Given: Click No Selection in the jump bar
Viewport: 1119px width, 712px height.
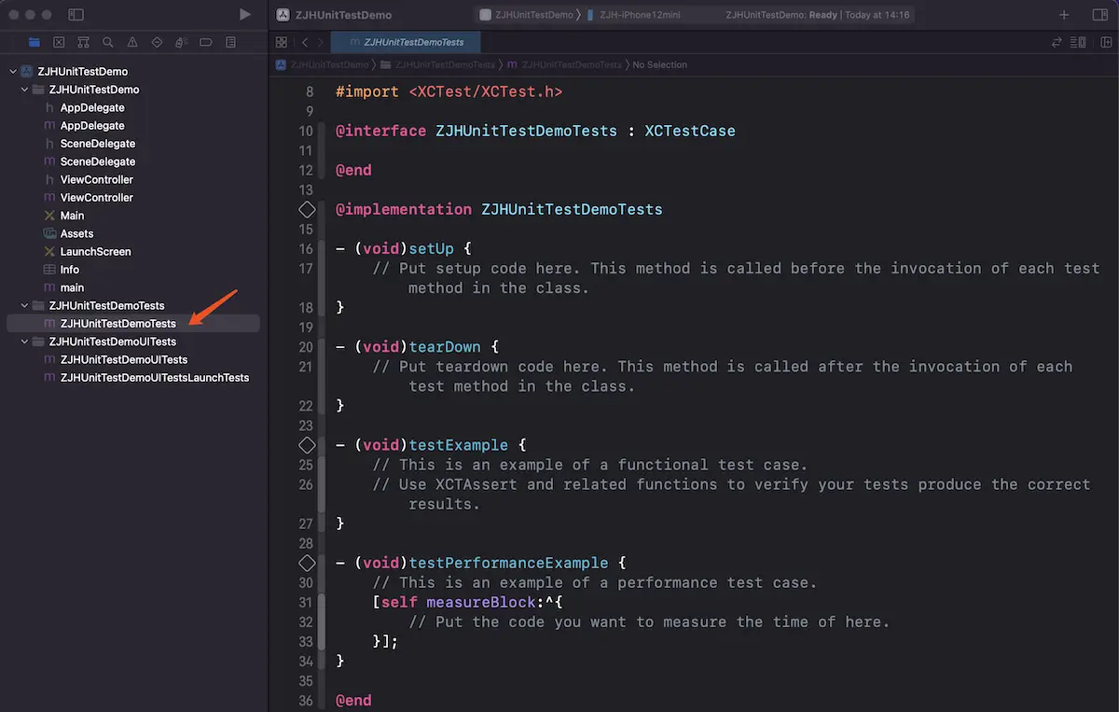Looking at the screenshot, I should [659, 65].
